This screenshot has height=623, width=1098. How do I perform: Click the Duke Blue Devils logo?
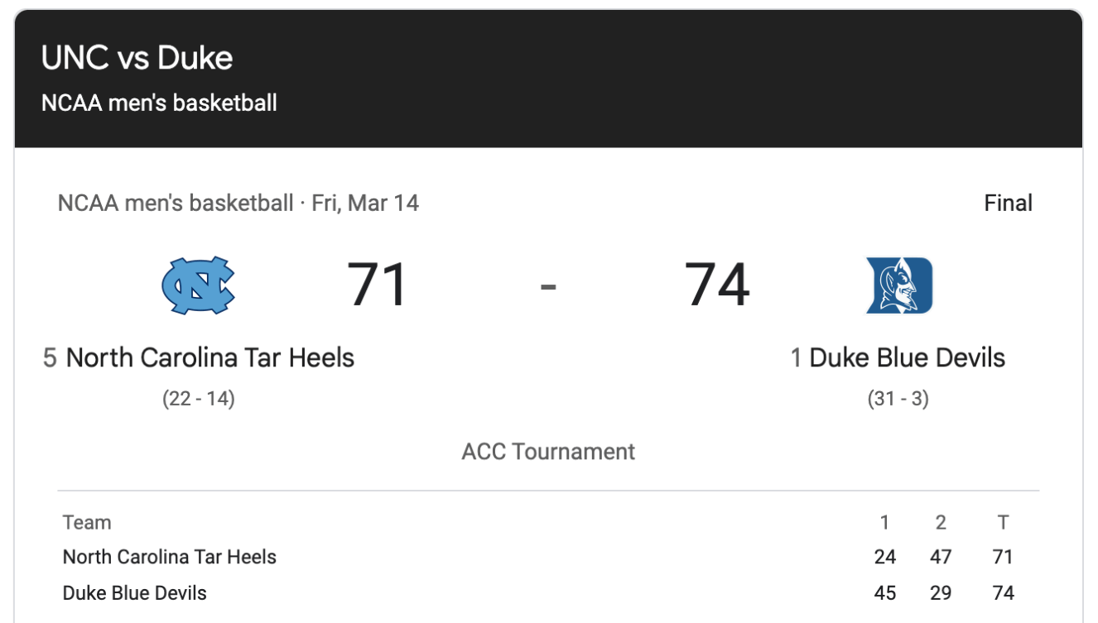[x=899, y=285]
